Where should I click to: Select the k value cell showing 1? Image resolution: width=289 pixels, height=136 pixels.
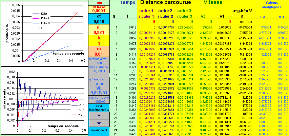click(x=99, y=43)
